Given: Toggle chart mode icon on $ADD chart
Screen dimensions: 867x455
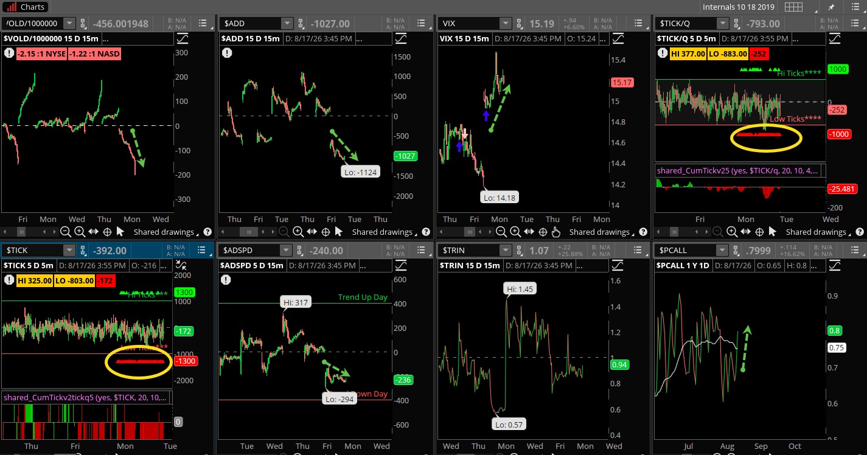Looking at the screenshot, I should coord(402,38).
